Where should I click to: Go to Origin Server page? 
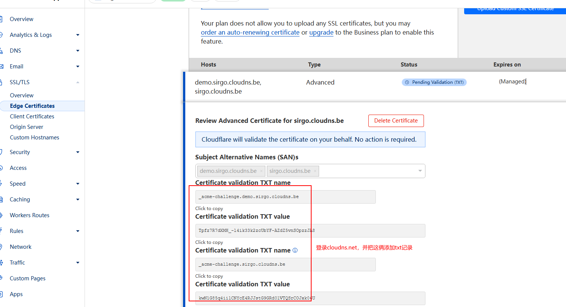[x=26, y=127]
